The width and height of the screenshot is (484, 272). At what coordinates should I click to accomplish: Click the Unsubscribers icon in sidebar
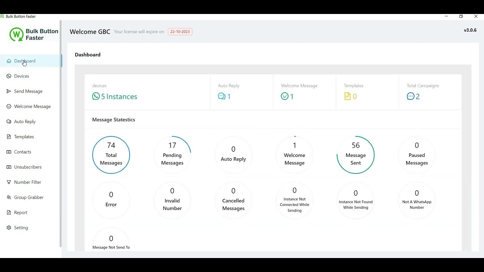click(9, 167)
